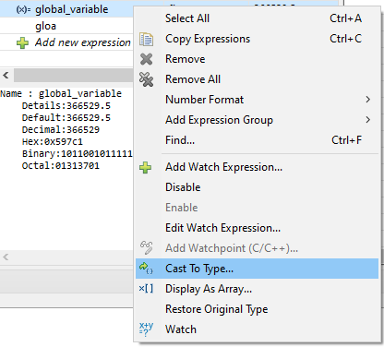Screen dimensions: 384x347
Task: Click the green plus Add Watch Expression icon
Action: tap(145, 168)
